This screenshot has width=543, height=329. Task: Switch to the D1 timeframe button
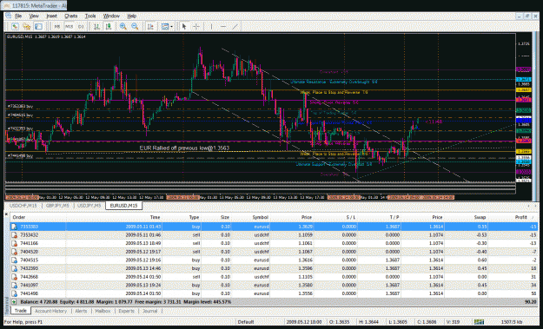(x=81, y=26)
